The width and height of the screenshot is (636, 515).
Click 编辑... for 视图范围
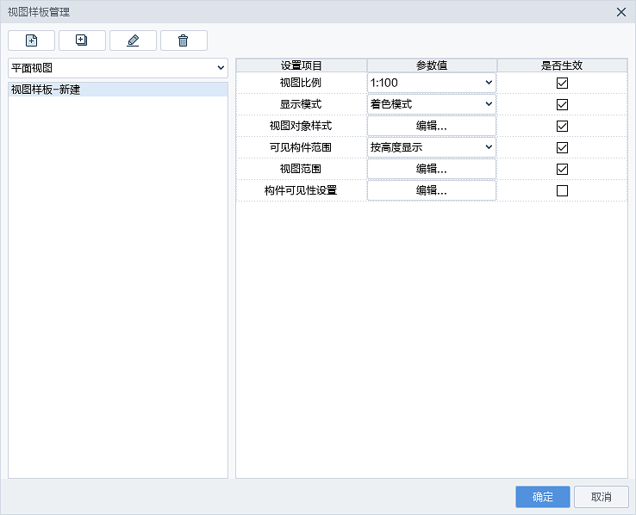432,169
